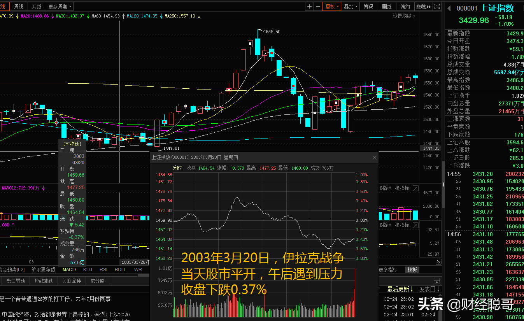Click the 最新指数 row in quote panel
This screenshot has height=321, width=524.
click(x=485, y=33)
